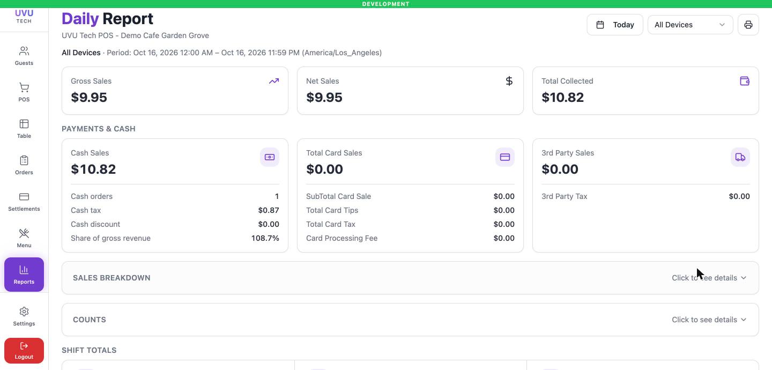The height and width of the screenshot is (370, 772).
Task: Open the Today date picker
Action: [615, 25]
